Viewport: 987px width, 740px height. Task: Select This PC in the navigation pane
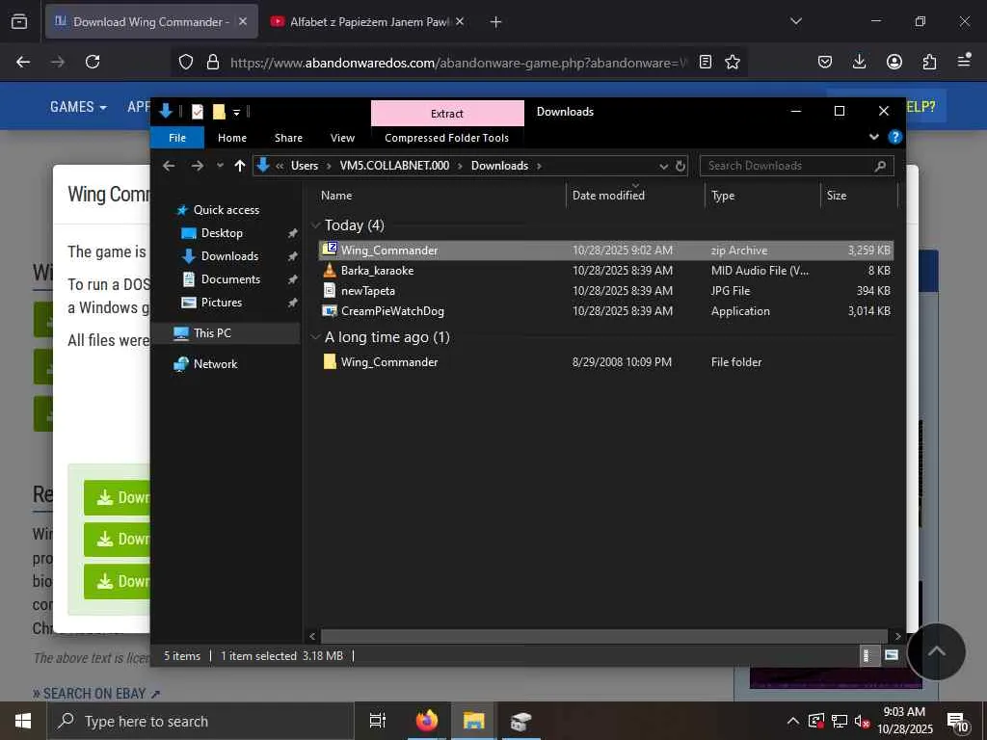(212, 332)
